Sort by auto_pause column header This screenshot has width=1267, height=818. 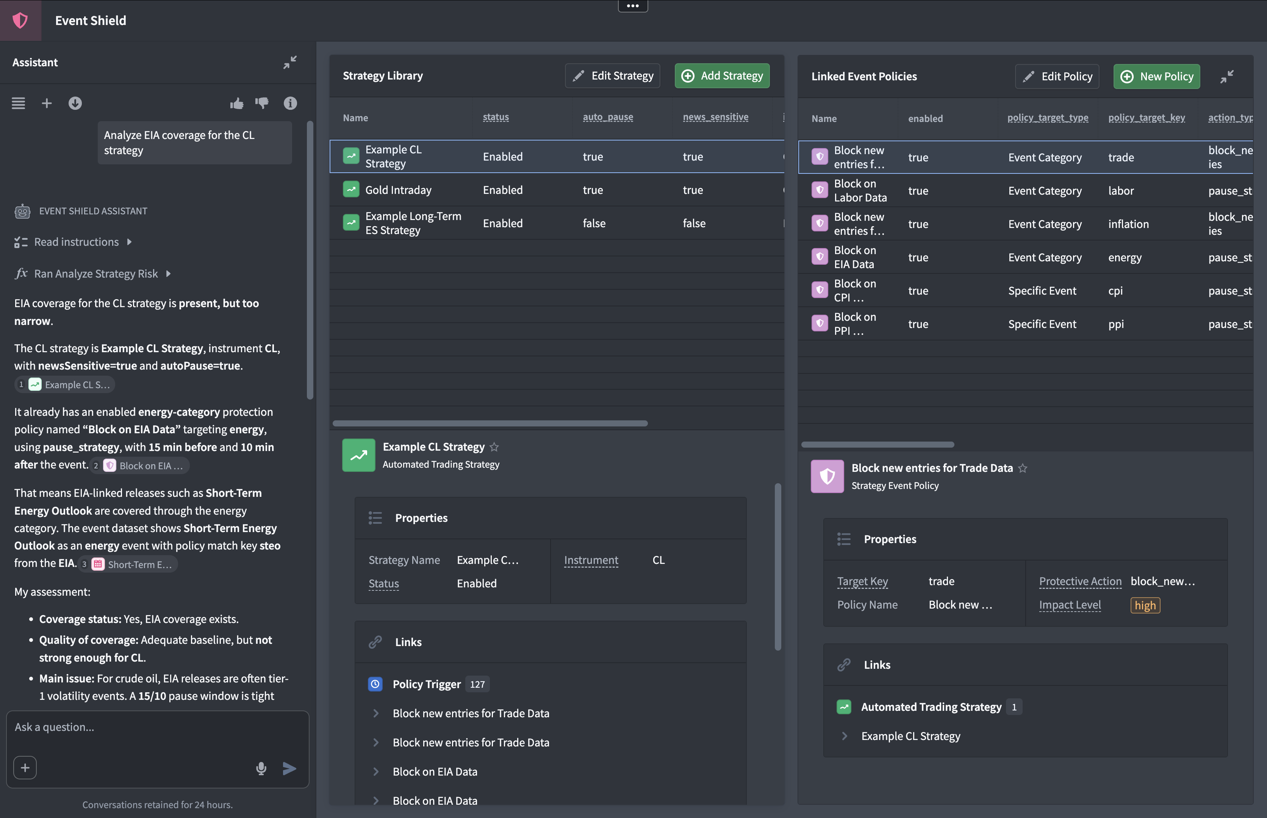(608, 117)
